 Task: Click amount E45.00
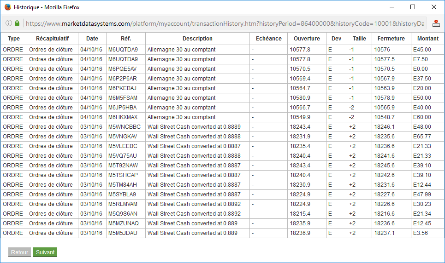point(422,49)
